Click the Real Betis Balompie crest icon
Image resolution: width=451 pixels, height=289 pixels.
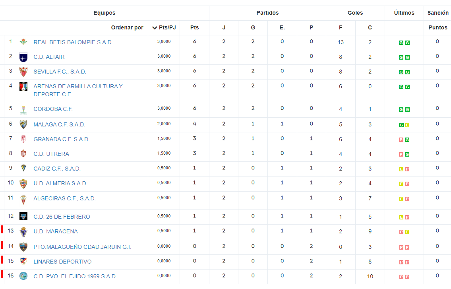23,42
